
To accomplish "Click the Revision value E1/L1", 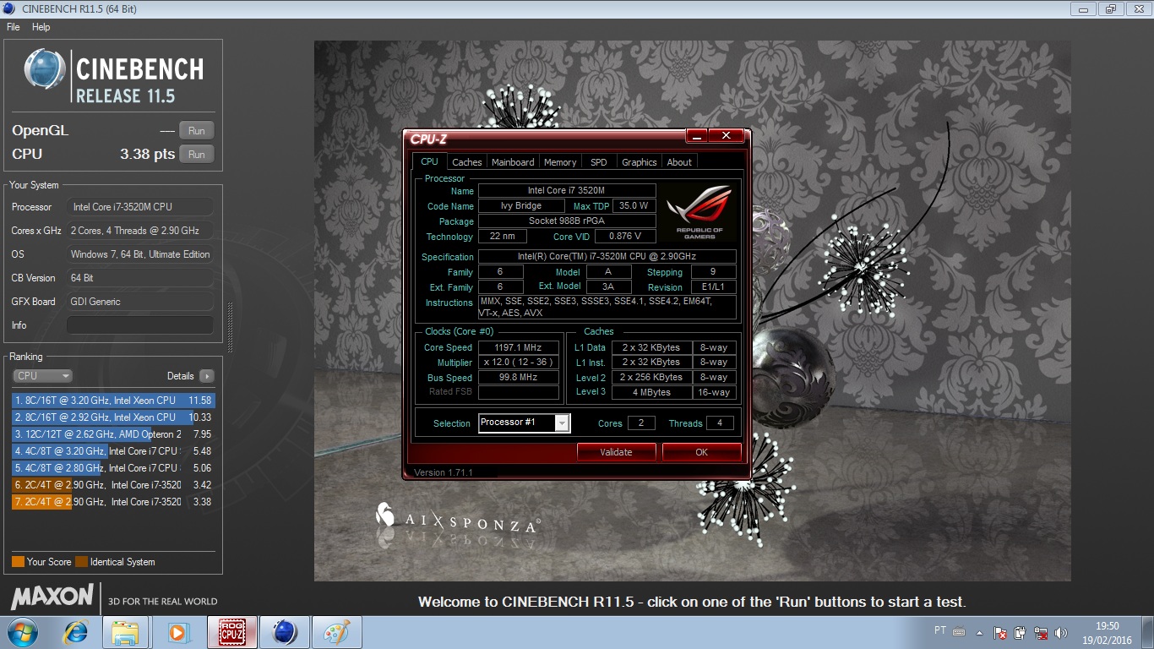I will point(713,287).
